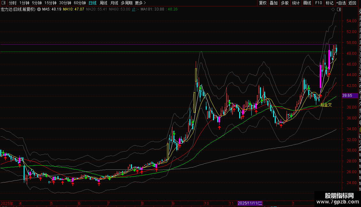Click the diamond icon in the chart's top-right corner
The image size is (361, 207).
[x=333, y=10]
